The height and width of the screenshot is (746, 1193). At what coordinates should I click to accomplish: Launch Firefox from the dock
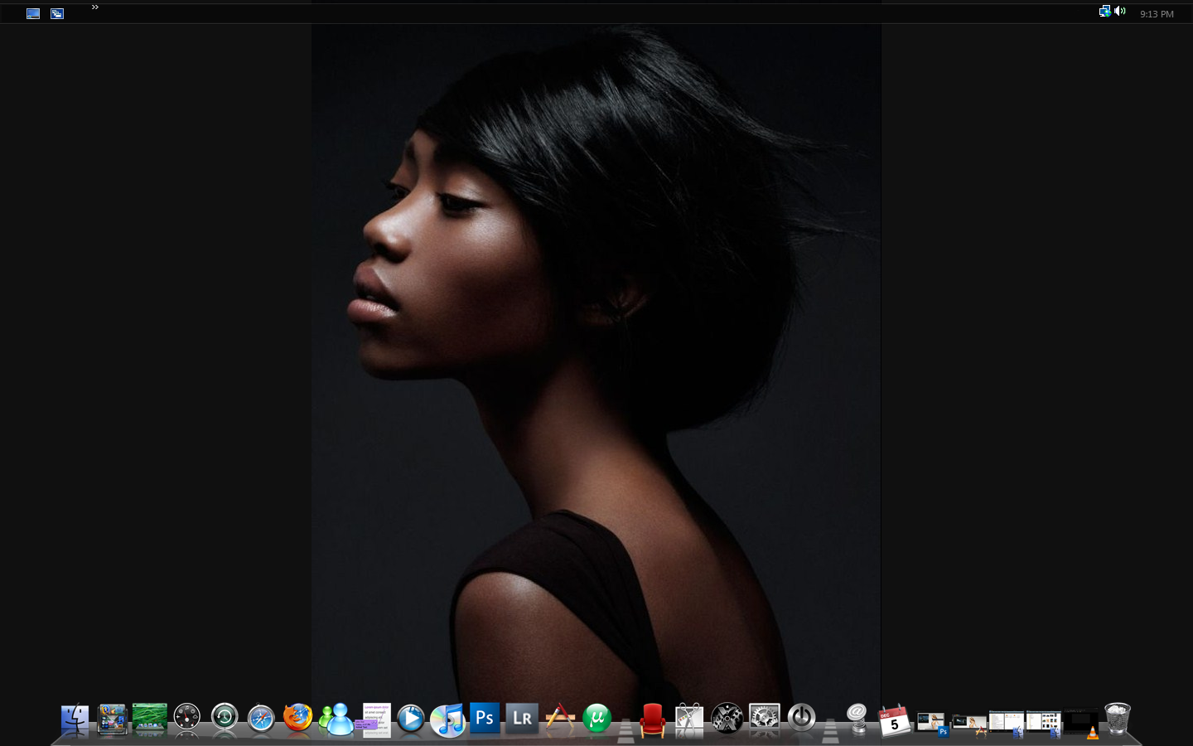pos(298,717)
